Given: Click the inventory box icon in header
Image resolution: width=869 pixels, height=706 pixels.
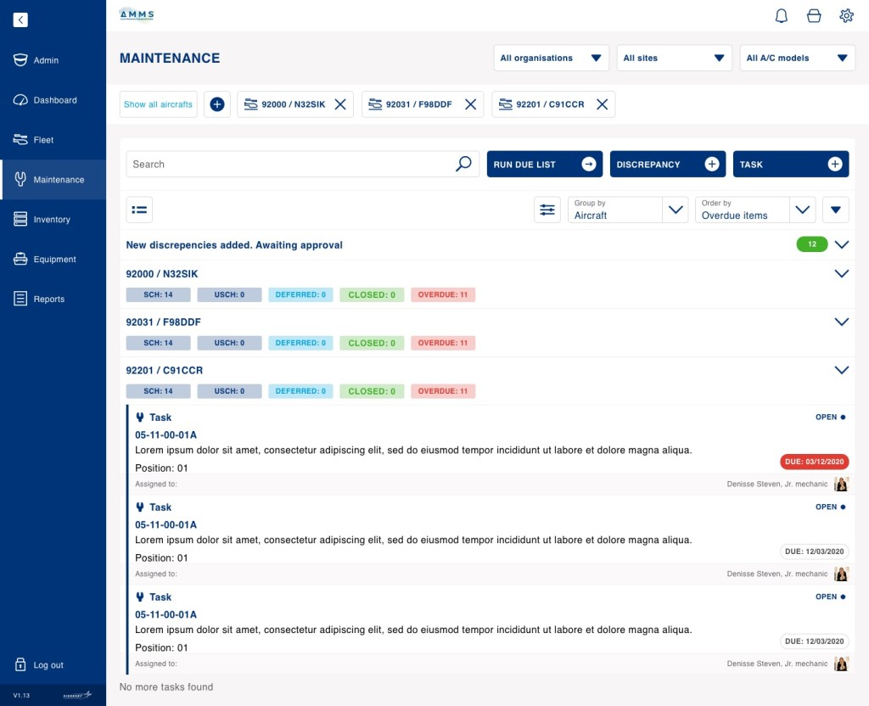Looking at the screenshot, I should (814, 15).
